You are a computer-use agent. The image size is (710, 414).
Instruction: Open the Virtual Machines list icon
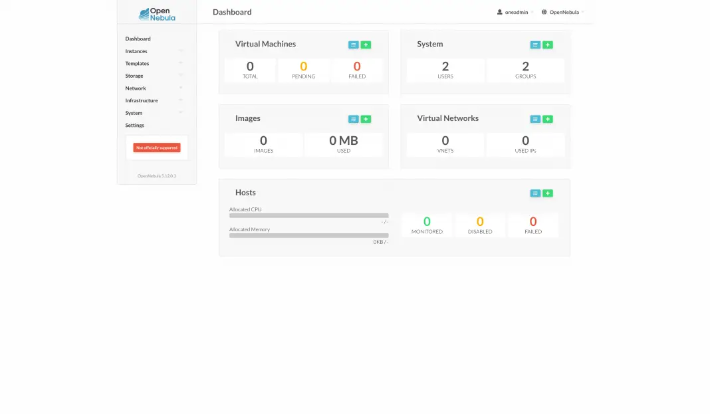[x=354, y=45]
